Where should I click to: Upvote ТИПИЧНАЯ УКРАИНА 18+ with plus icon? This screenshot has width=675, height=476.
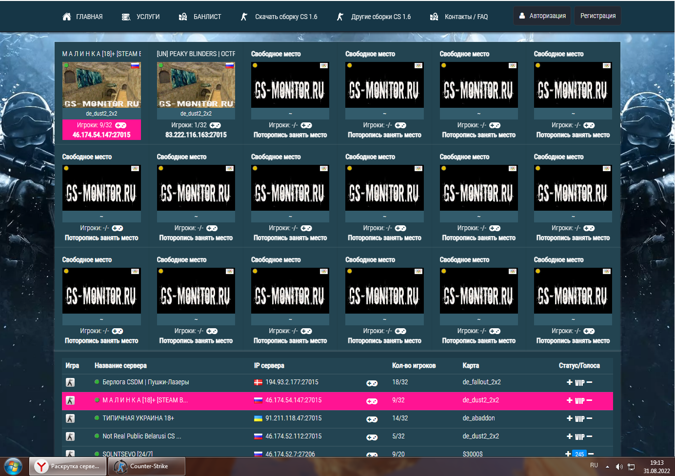[x=569, y=418]
